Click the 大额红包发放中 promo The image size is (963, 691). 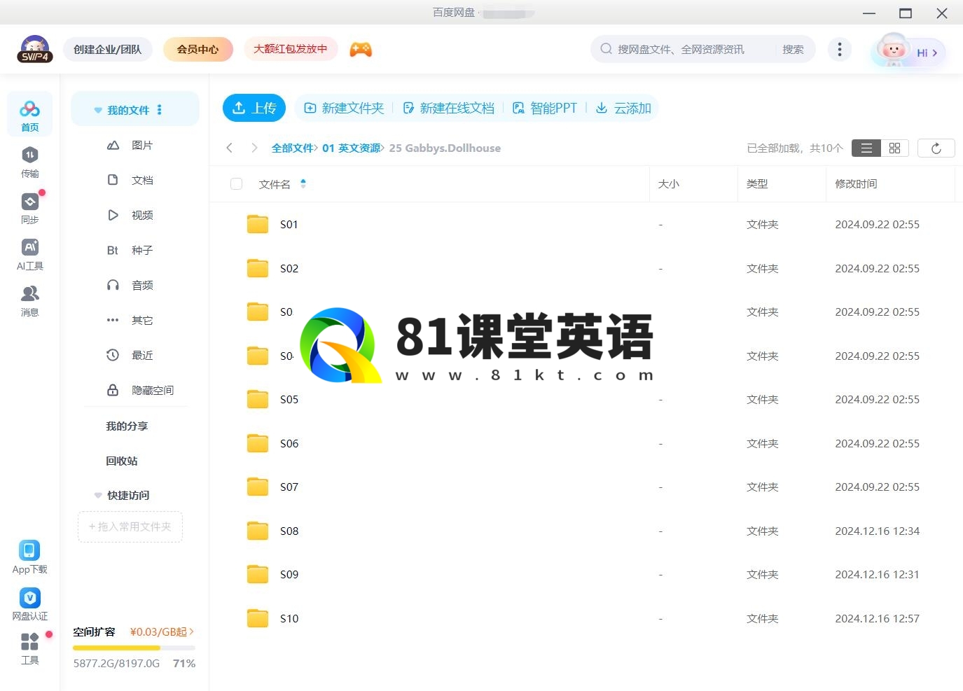[290, 49]
